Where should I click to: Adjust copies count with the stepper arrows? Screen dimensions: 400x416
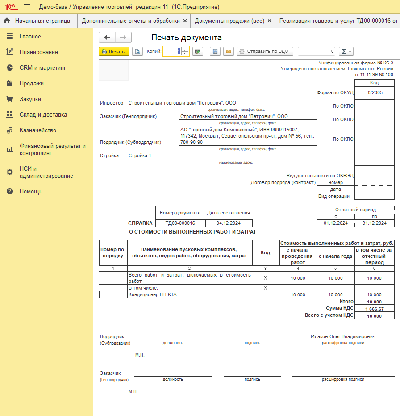[185, 51]
